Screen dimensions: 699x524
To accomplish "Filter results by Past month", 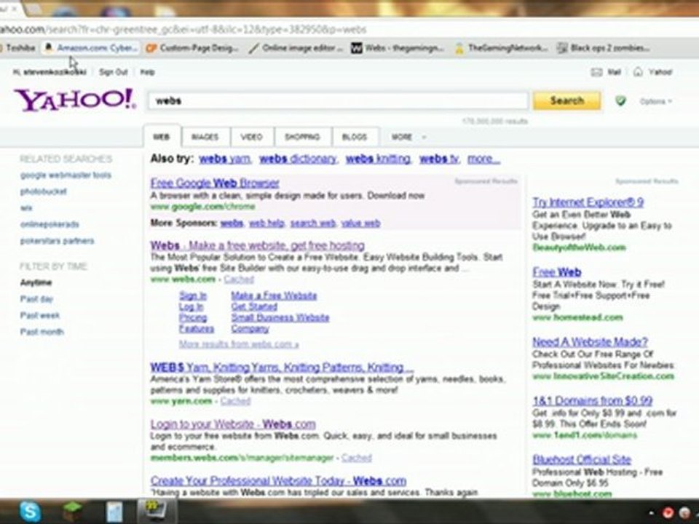I will point(42,332).
